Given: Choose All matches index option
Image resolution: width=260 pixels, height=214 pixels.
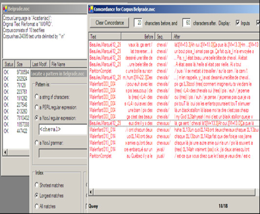Looking at the screenshot, I should tap(36, 206).
